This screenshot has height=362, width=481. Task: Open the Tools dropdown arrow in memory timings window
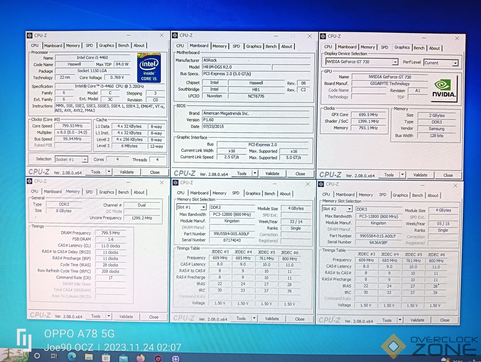(x=109, y=316)
